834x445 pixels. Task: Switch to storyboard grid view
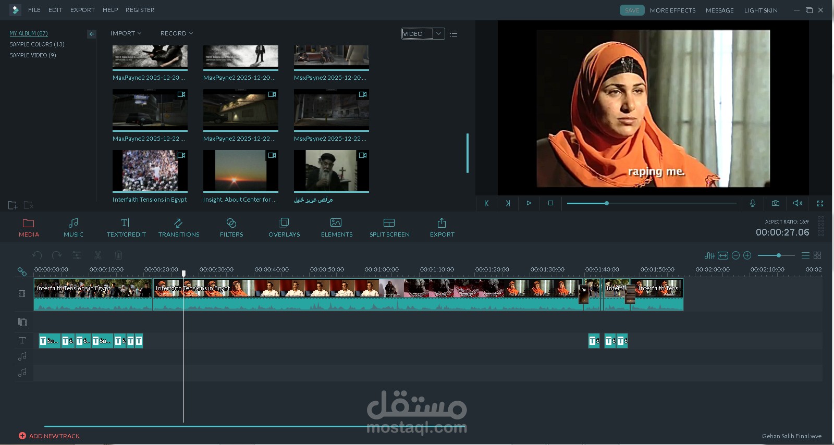(817, 255)
